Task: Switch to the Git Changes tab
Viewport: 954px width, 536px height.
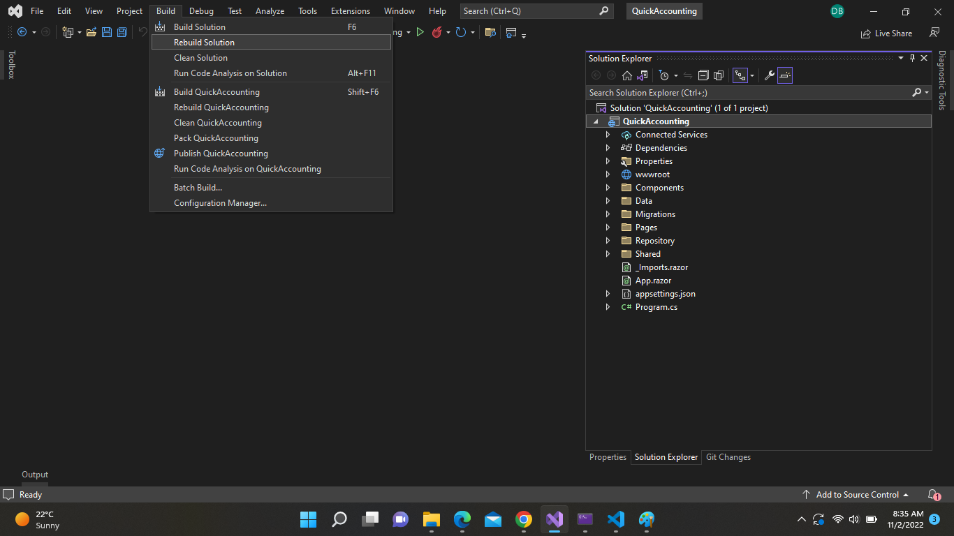Action: click(728, 457)
